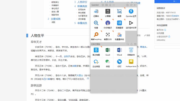
Task: Jump to 主要成就 section in contents
Action: (55, 19)
